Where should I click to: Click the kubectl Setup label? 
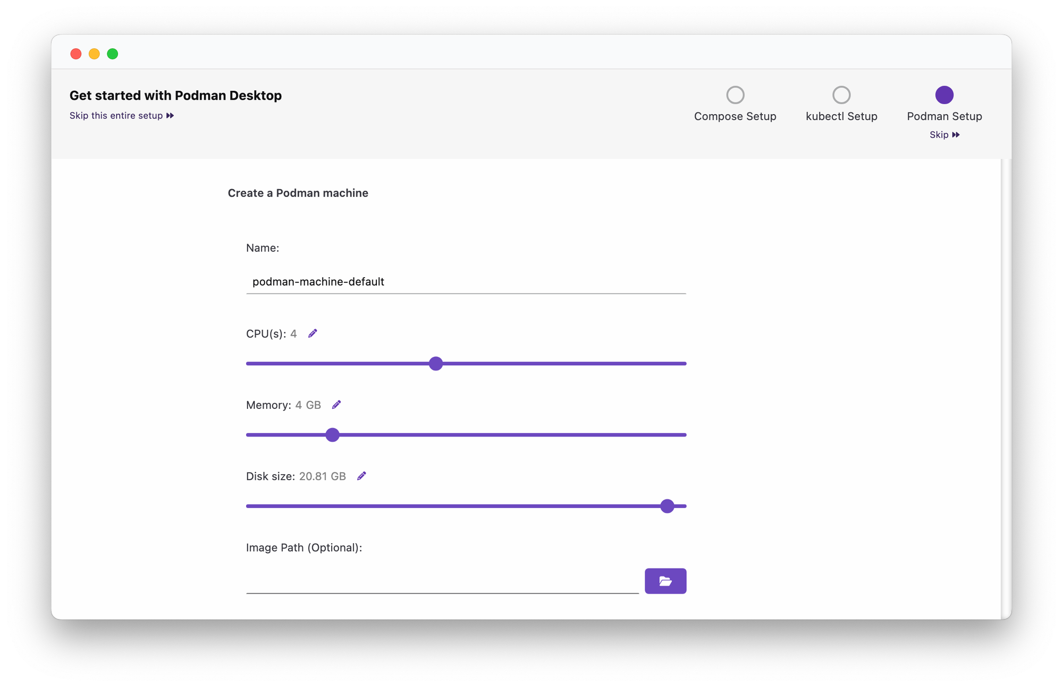(x=841, y=116)
